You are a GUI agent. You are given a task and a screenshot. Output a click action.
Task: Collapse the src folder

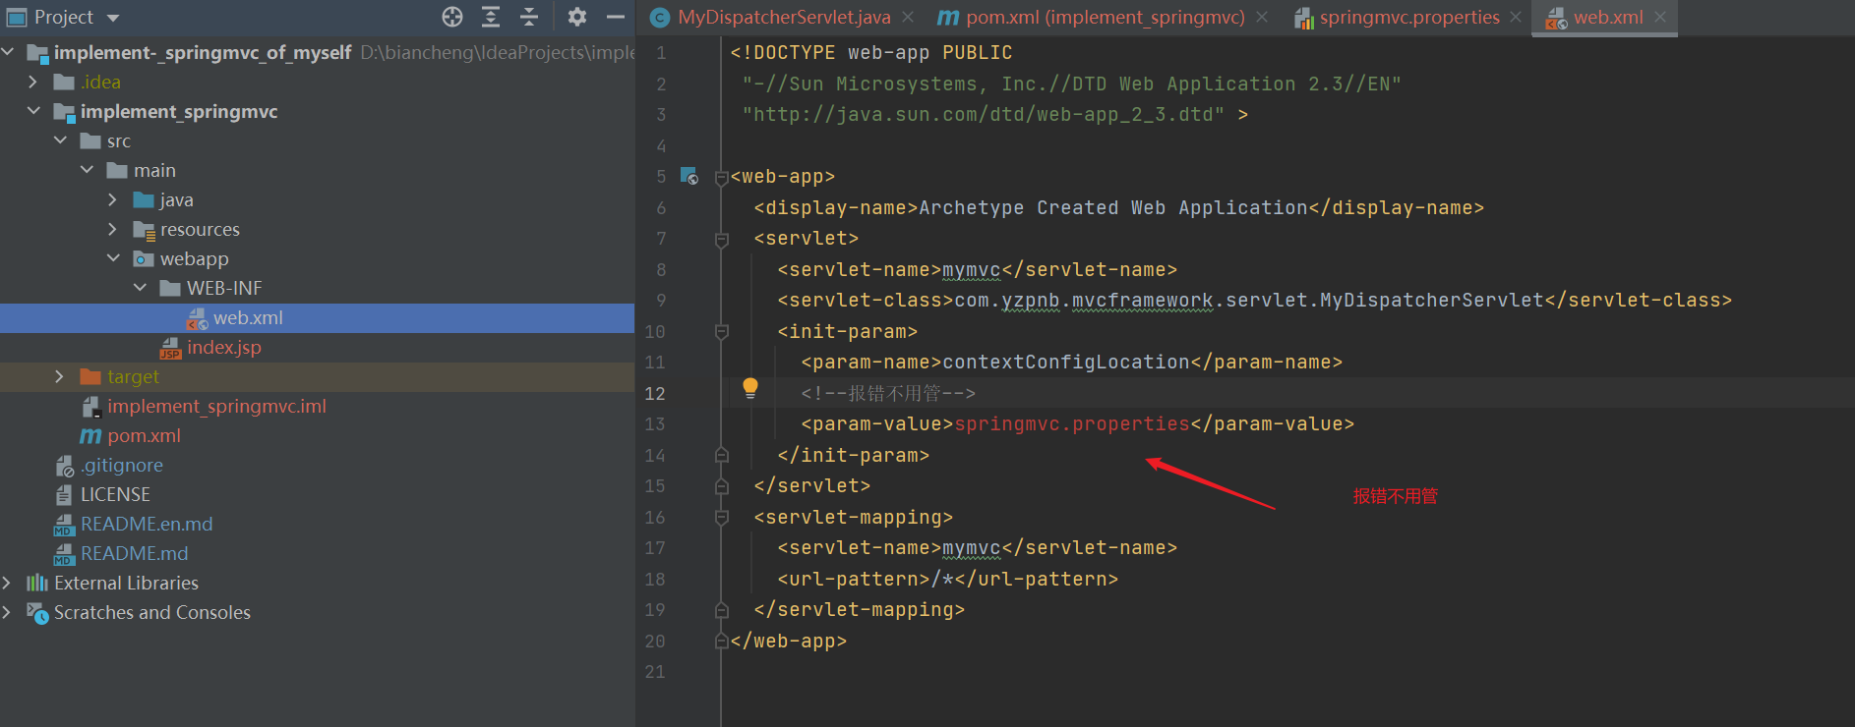[60, 140]
